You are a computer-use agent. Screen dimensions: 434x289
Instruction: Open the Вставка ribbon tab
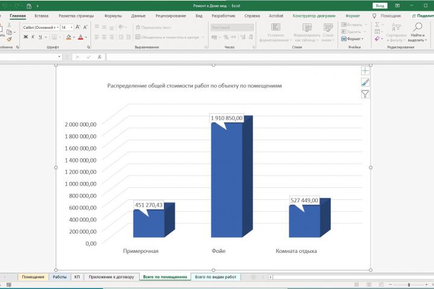(42, 16)
